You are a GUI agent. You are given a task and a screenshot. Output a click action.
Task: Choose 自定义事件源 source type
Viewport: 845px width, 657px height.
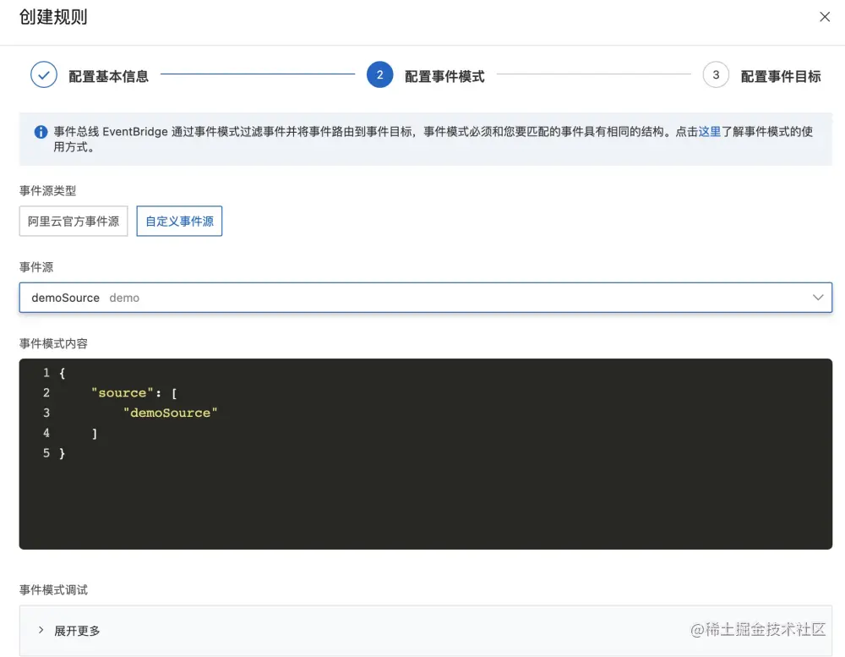pyautogui.click(x=179, y=222)
